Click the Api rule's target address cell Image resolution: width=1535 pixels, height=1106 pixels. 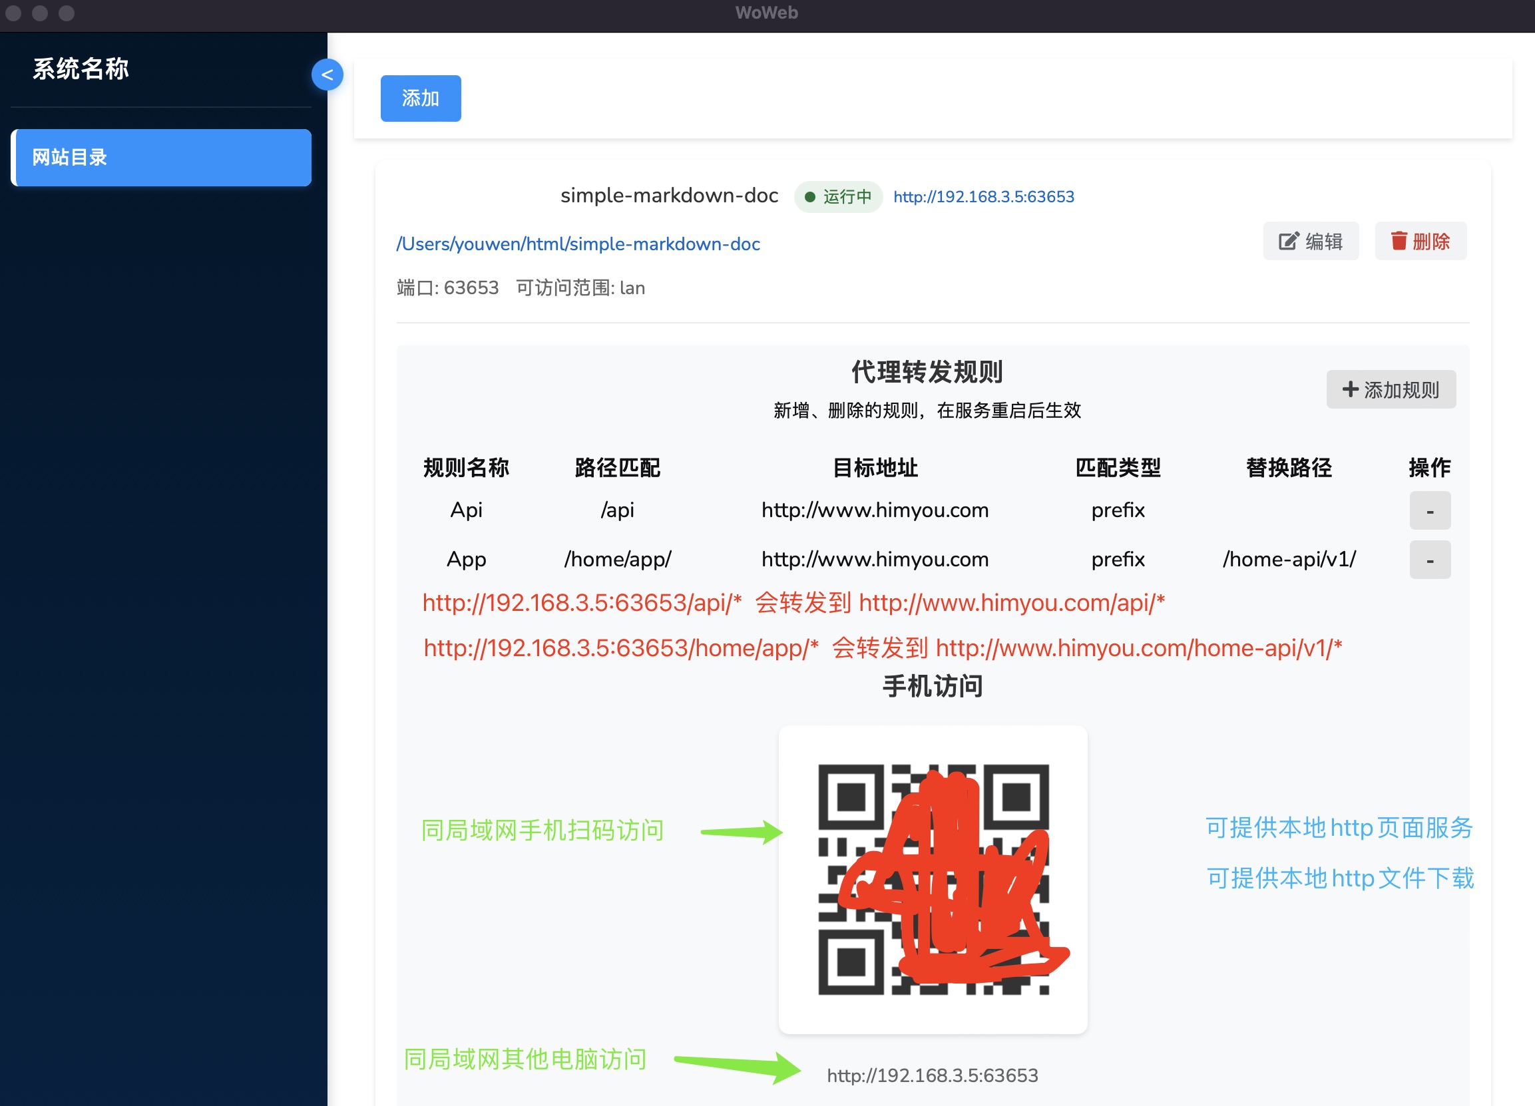click(875, 510)
